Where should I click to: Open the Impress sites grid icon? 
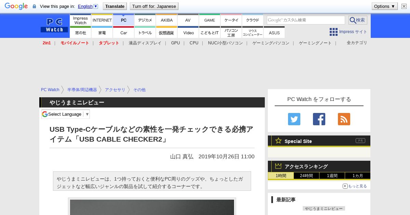333,32
